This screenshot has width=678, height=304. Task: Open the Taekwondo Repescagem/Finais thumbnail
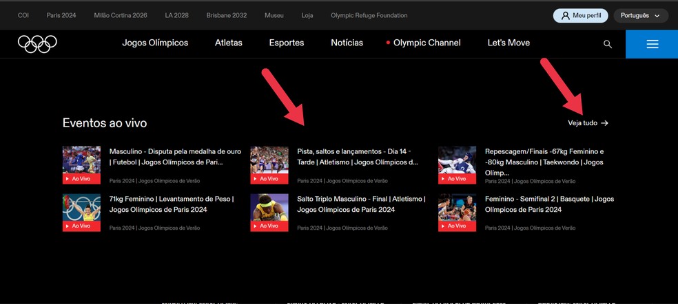[x=457, y=165]
